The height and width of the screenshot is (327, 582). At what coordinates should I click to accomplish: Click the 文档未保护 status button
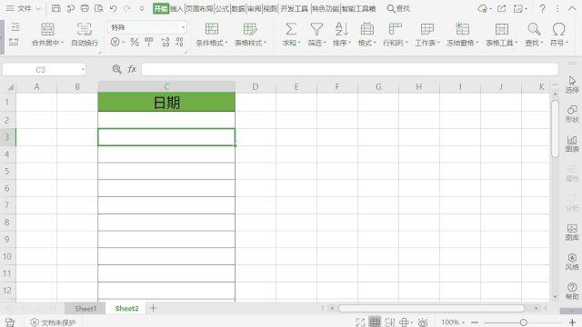(53, 322)
